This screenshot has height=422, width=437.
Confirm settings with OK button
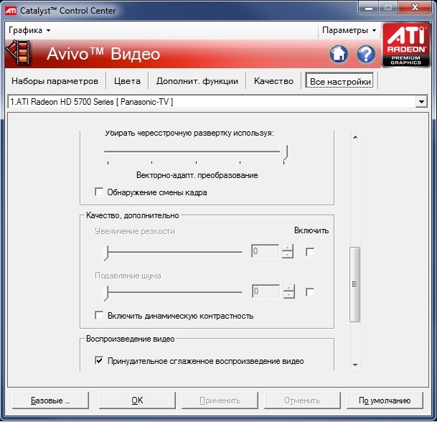(137, 400)
